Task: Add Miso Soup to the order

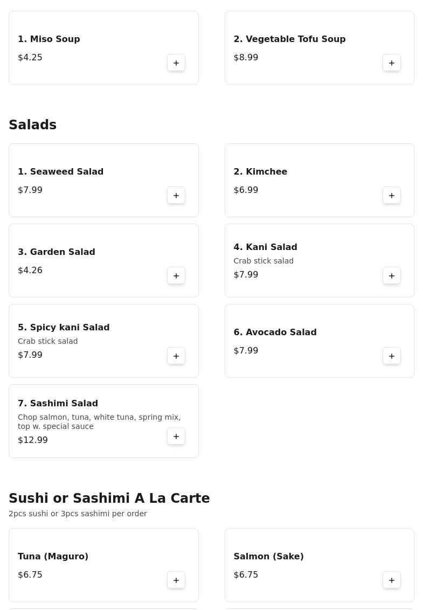Action: pyautogui.click(x=176, y=63)
